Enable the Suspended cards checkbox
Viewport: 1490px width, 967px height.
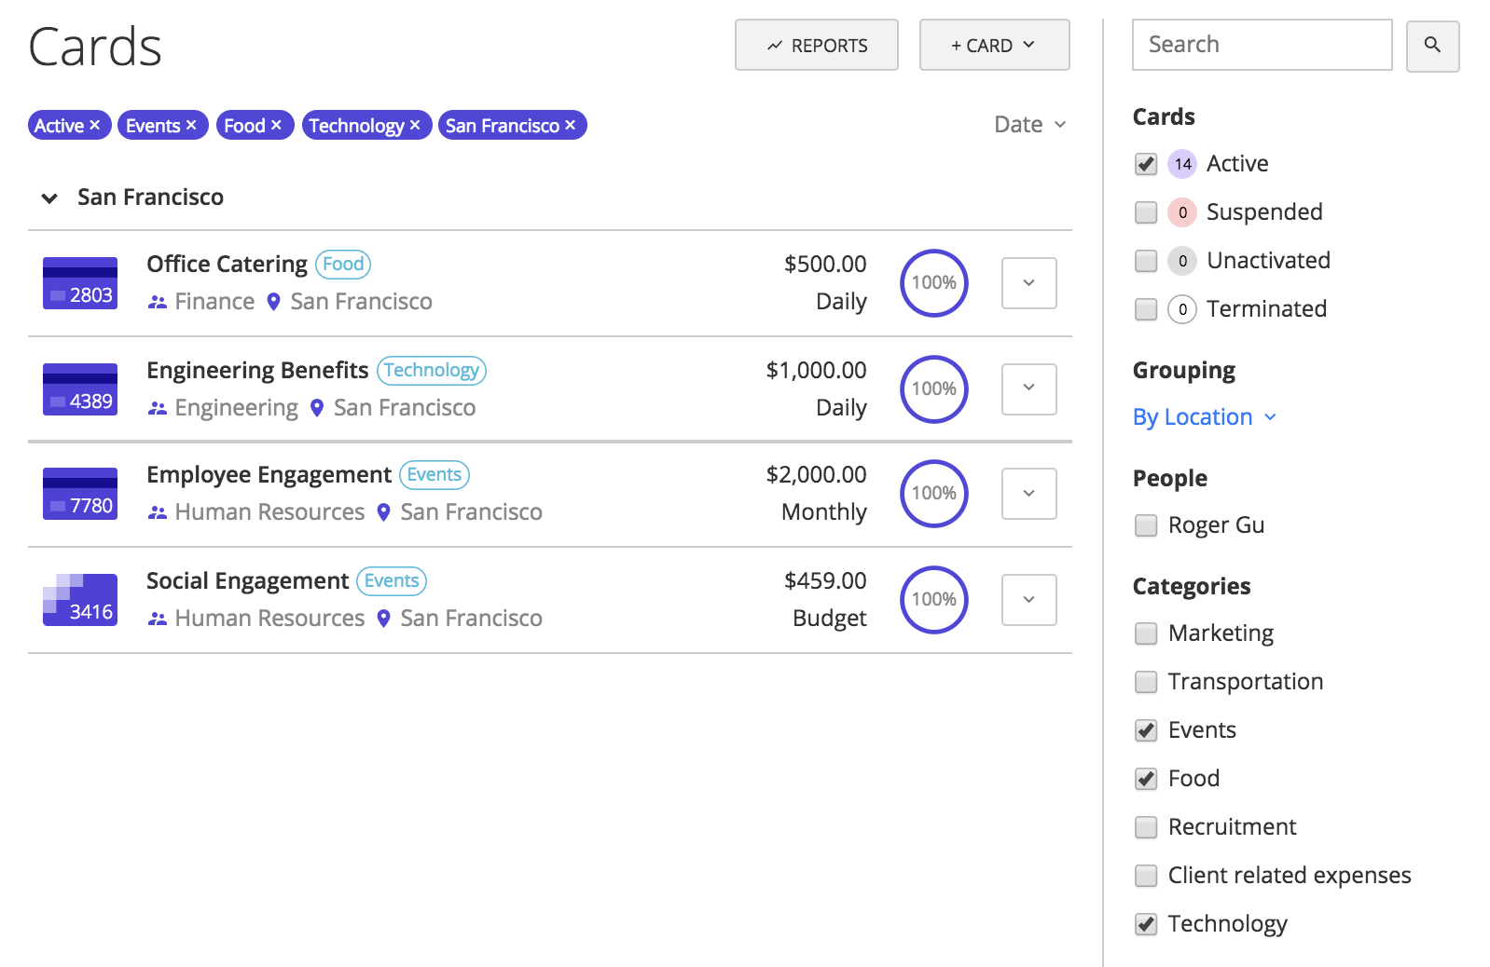coord(1146,212)
